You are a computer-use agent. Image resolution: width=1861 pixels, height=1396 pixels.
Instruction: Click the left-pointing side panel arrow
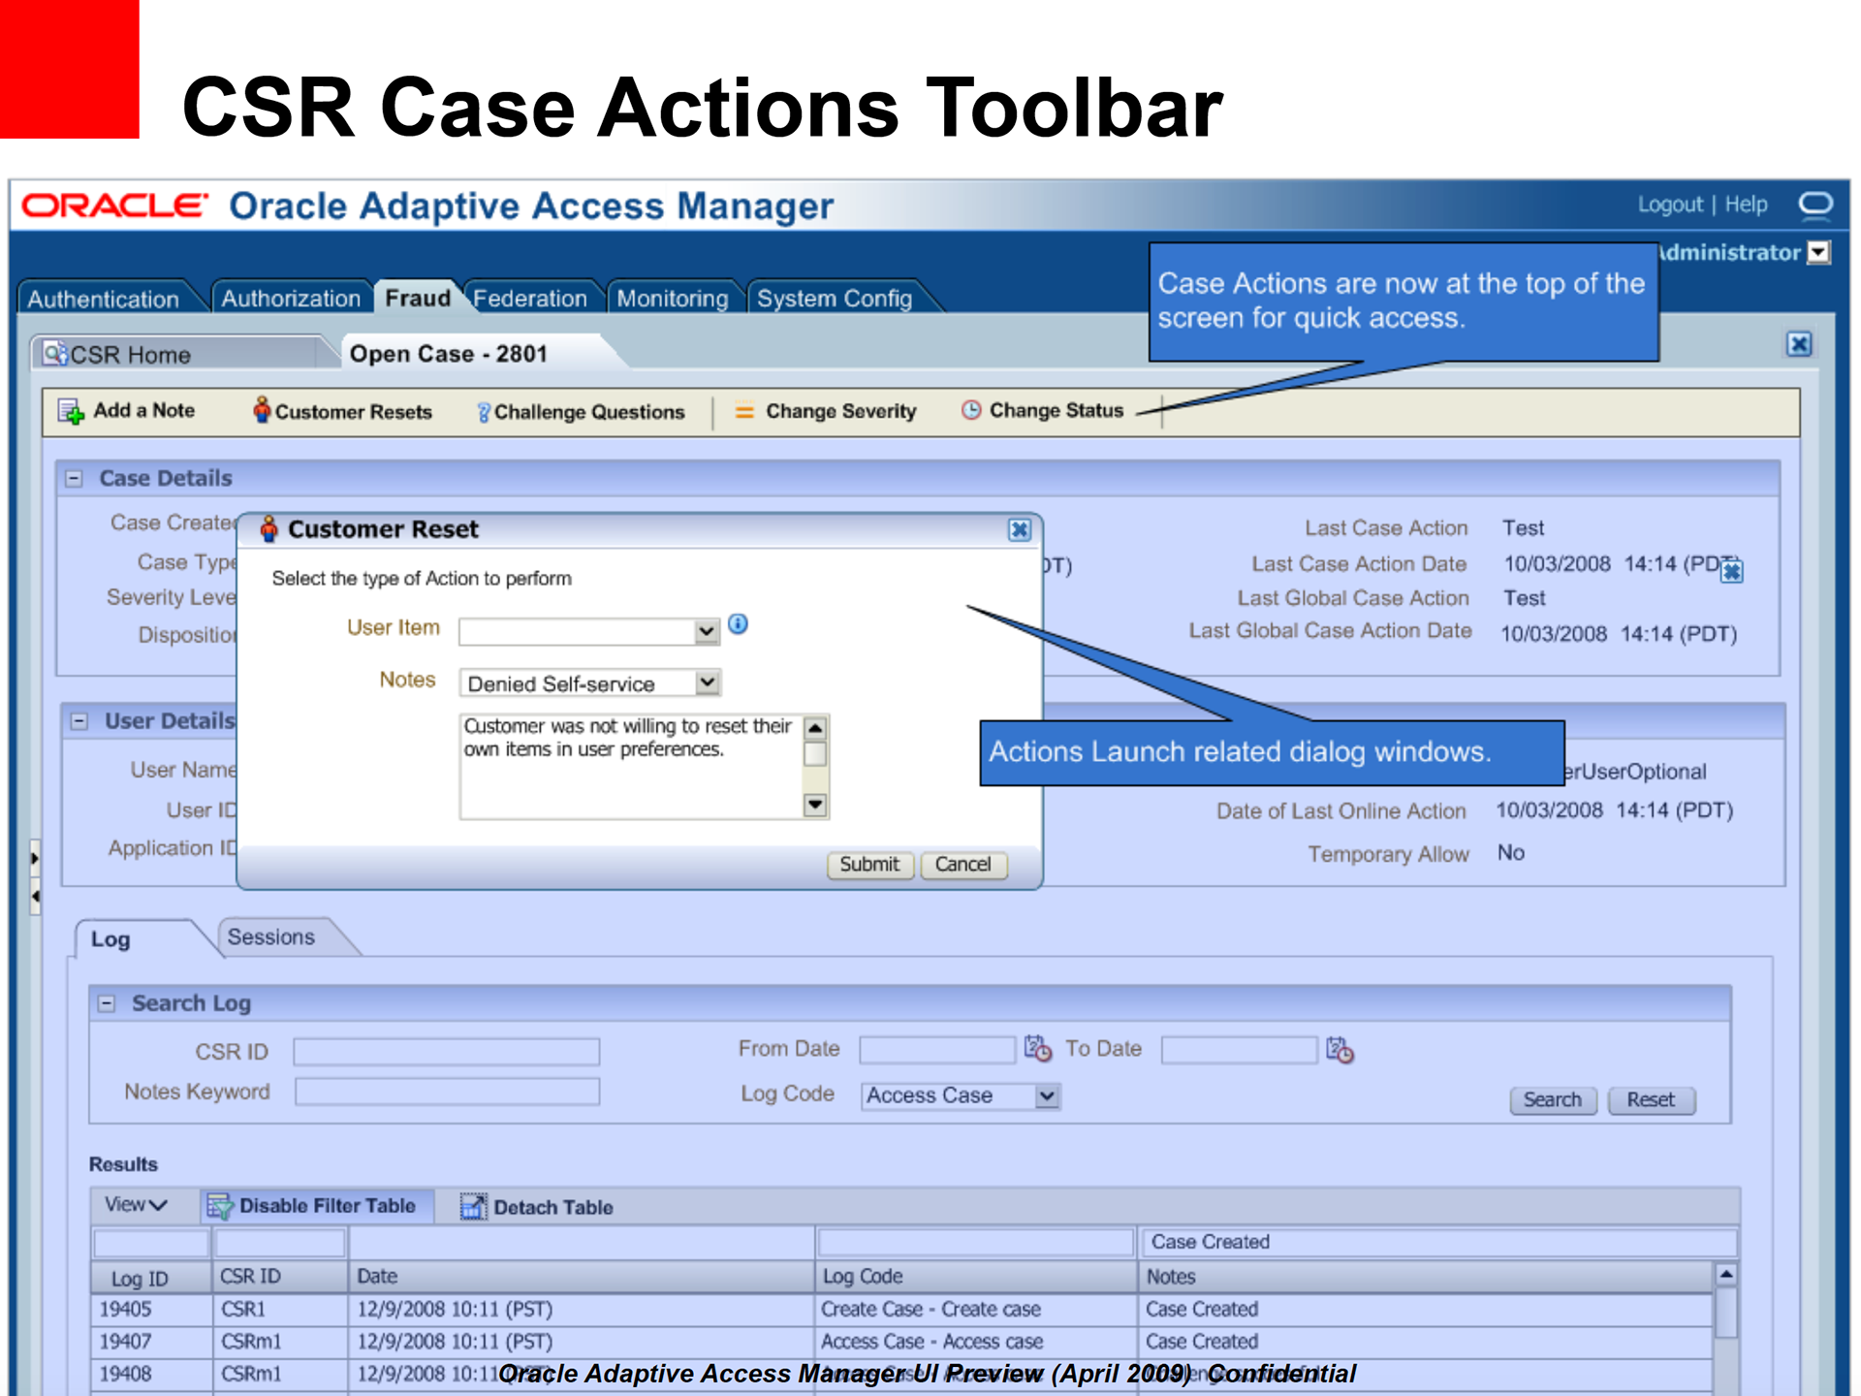pyautogui.click(x=35, y=897)
